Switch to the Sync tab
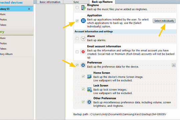The image size is (180, 120). [76, 2]
